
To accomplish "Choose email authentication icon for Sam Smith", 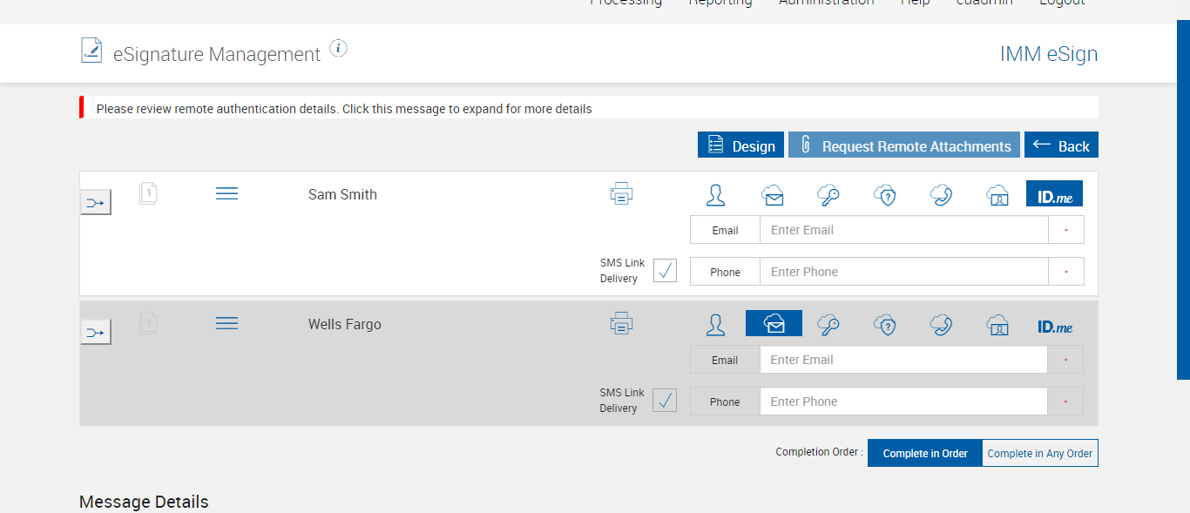I will (773, 194).
